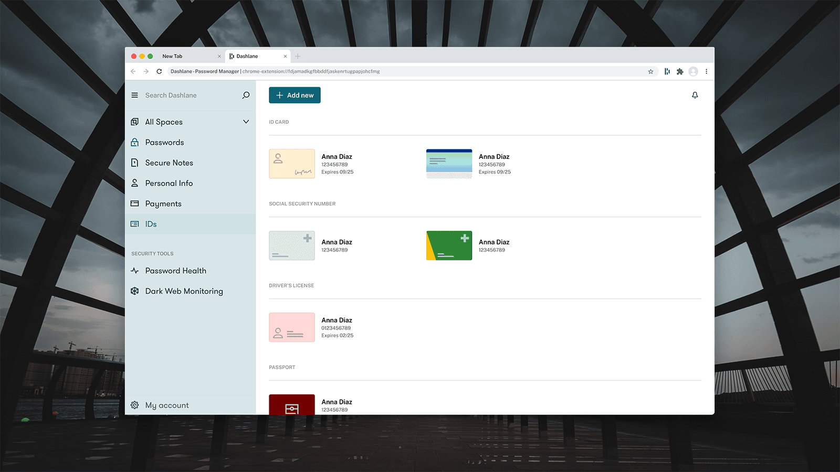Viewport: 840px width, 472px height.
Task: Open the Chrome three-dot menu
Action: (706, 71)
